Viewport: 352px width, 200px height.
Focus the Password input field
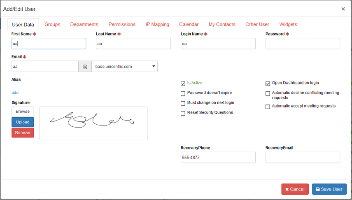303,44
